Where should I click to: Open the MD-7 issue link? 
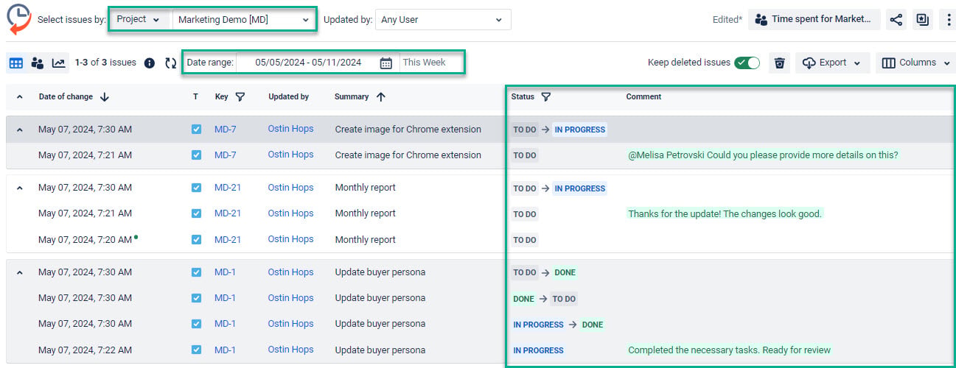(226, 129)
